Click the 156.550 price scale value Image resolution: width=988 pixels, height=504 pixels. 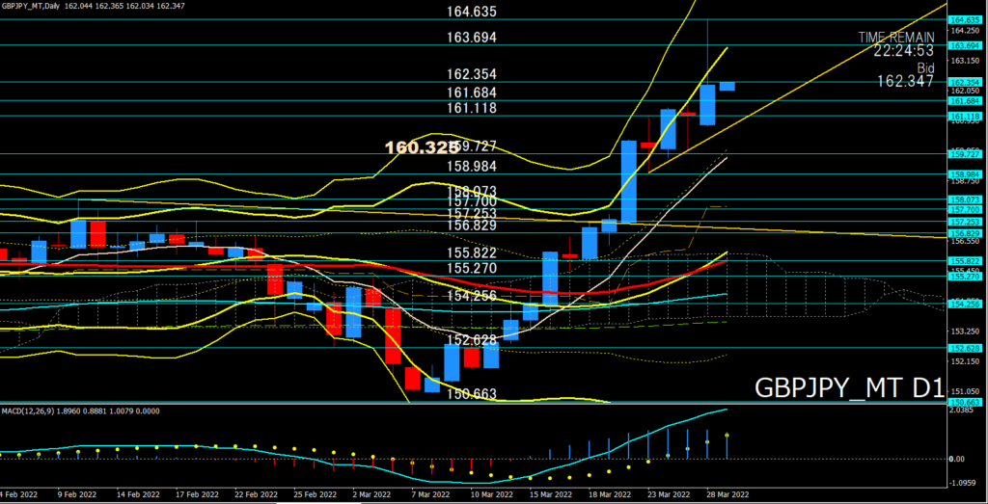tap(964, 241)
